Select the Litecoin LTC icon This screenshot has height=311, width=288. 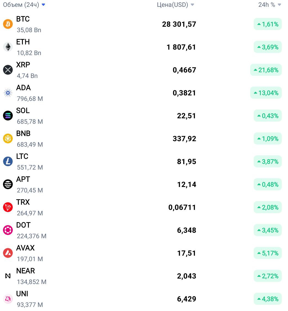tap(8, 161)
